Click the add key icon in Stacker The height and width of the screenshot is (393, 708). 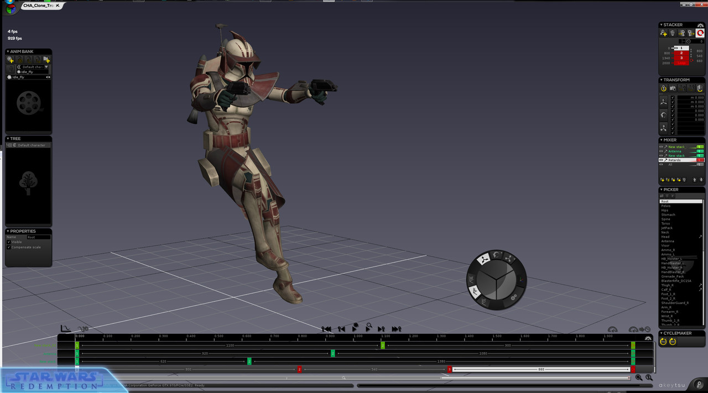pos(664,33)
